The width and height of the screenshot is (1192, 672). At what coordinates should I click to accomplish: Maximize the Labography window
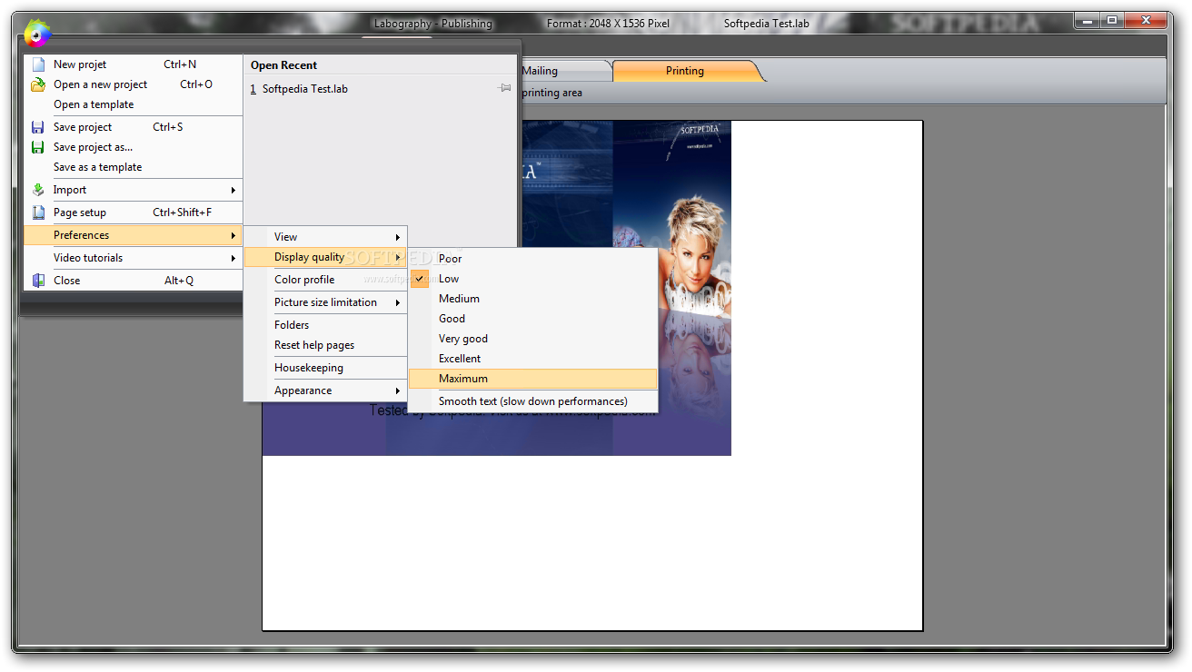point(1111,19)
